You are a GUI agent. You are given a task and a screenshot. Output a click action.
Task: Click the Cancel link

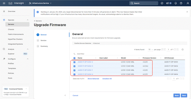pos(76,95)
